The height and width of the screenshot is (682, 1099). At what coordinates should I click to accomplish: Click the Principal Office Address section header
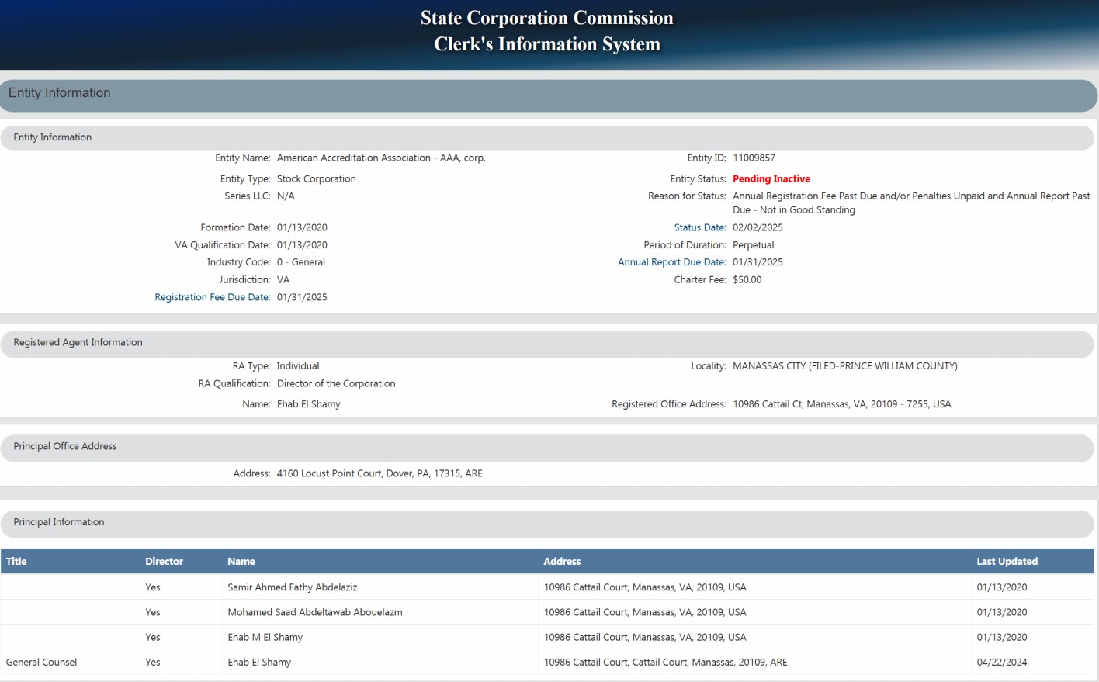tap(65, 446)
